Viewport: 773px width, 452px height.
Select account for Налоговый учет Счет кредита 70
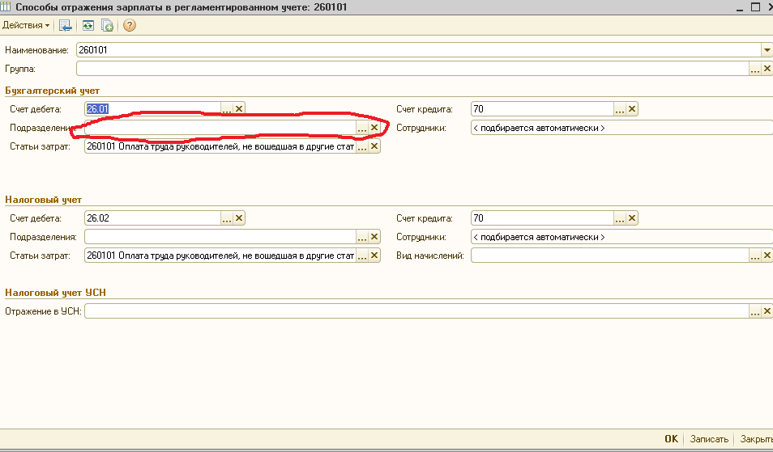pyautogui.click(x=620, y=218)
